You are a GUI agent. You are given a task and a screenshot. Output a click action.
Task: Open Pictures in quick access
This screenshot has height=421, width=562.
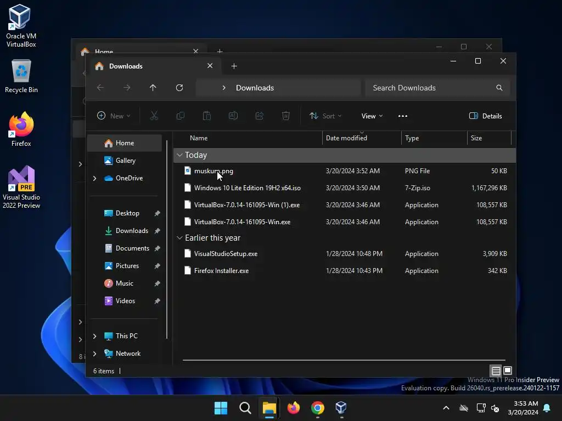tap(121, 266)
